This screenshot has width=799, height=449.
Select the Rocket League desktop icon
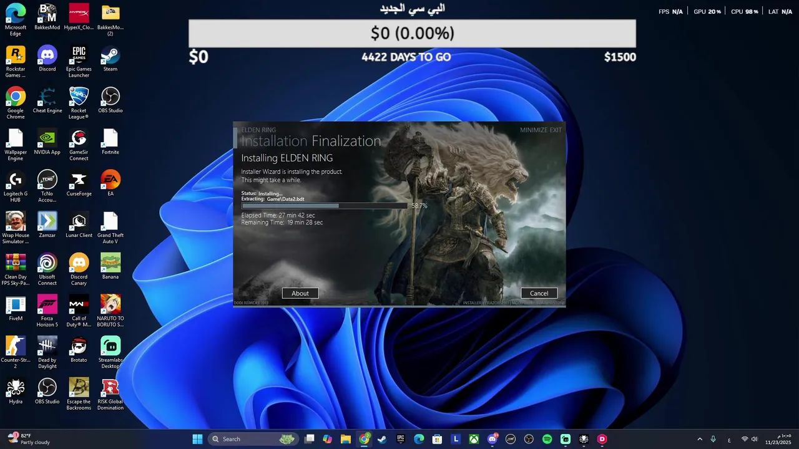(79, 103)
